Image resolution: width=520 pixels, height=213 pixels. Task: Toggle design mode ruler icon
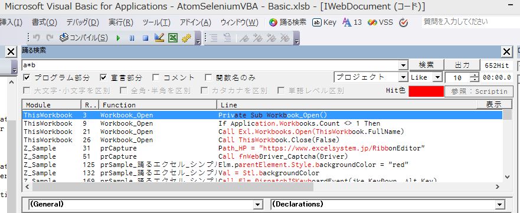[159, 38]
